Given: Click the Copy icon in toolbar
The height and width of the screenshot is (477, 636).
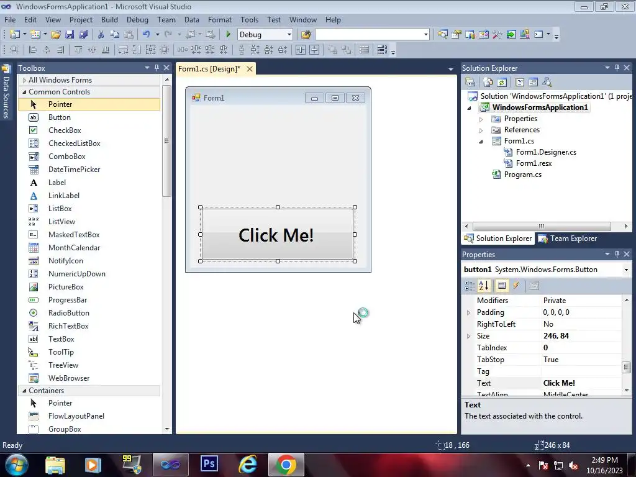Looking at the screenshot, I should [x=115, y=35].
